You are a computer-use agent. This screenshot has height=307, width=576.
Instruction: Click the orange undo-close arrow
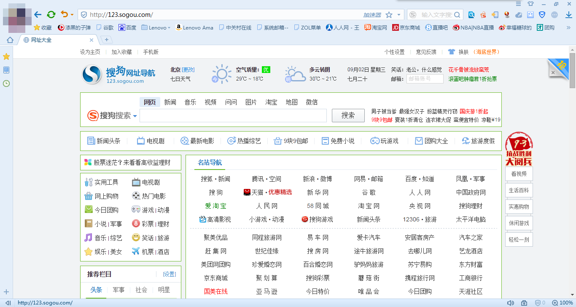(x=64, y=14)
